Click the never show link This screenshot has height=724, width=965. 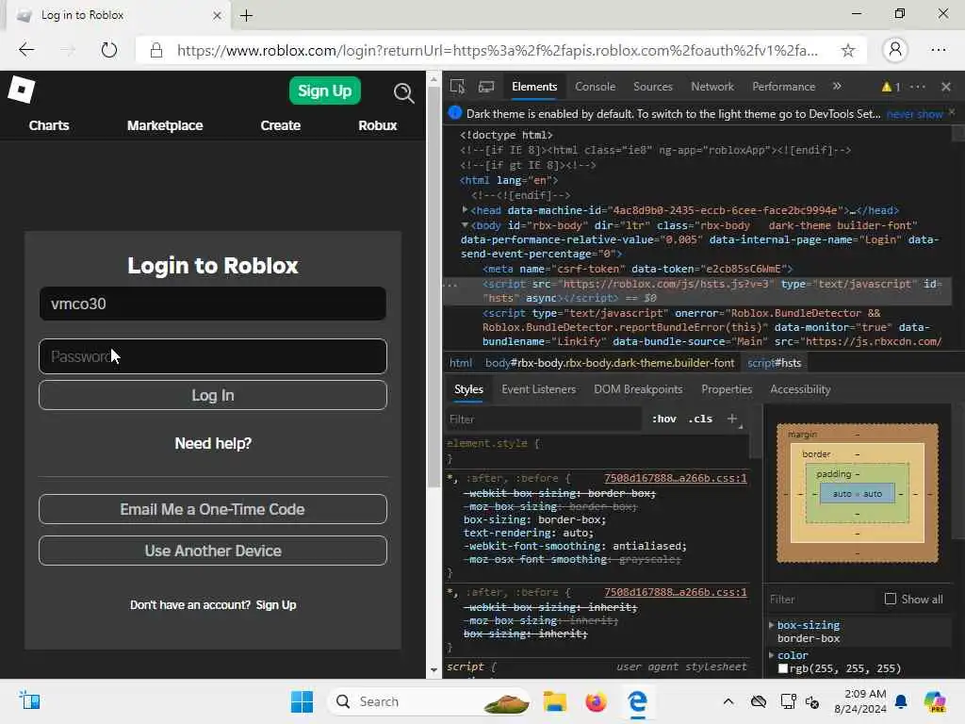tap(914, 114)
